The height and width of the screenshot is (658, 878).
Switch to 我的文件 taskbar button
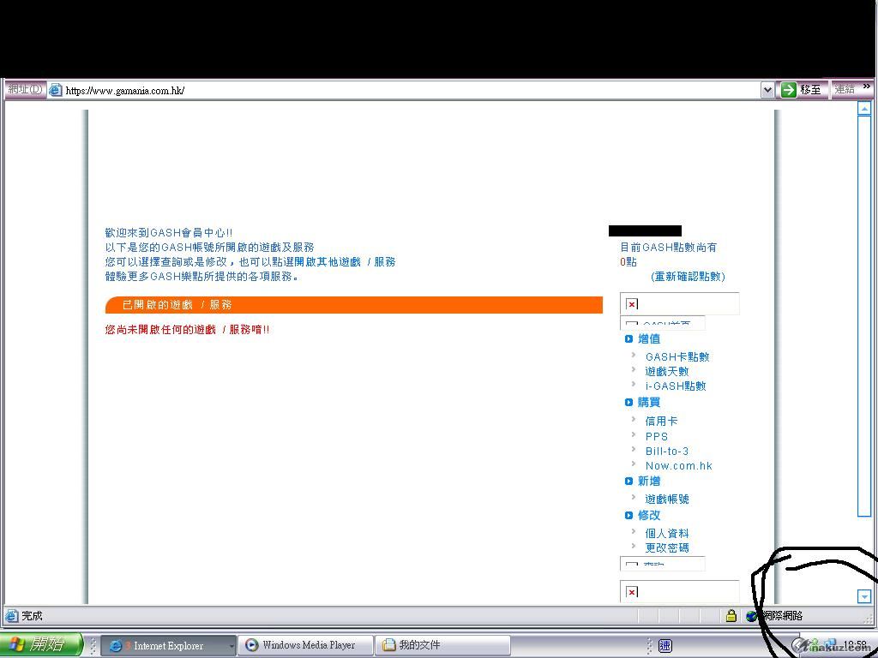pyautogui.click(x=442, y=646)
